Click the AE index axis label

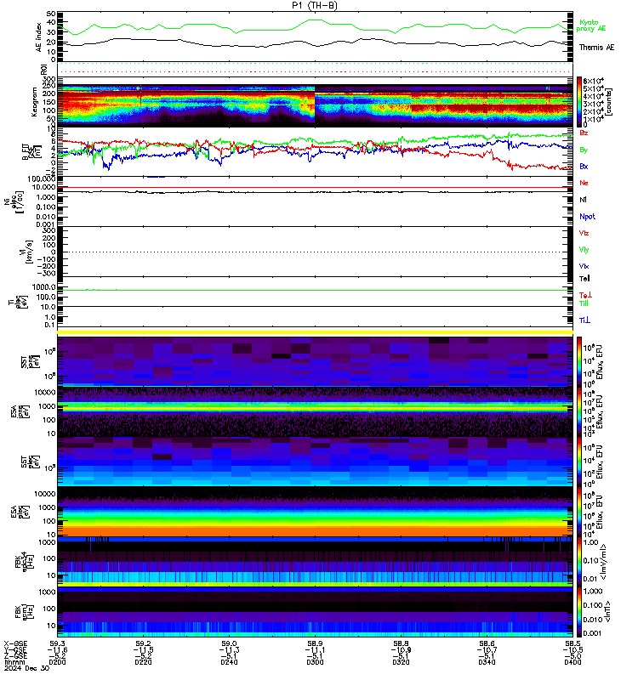[38, 37]
